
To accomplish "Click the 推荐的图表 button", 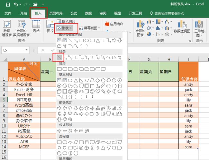I will pos(140,28).
